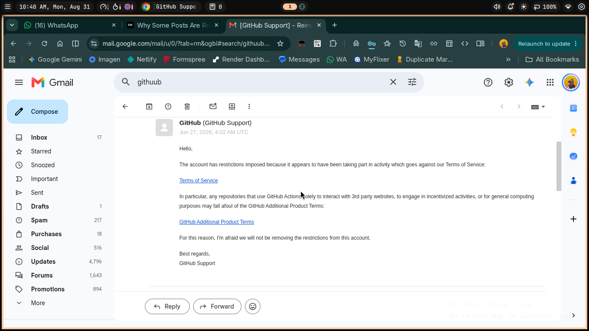This screenshot has height=331, width=589.
Task: Delete the email with trash icon
Action: coord(187,106)
